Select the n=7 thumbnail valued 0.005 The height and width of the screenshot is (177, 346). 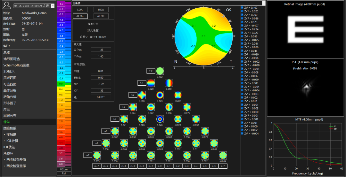97,155
